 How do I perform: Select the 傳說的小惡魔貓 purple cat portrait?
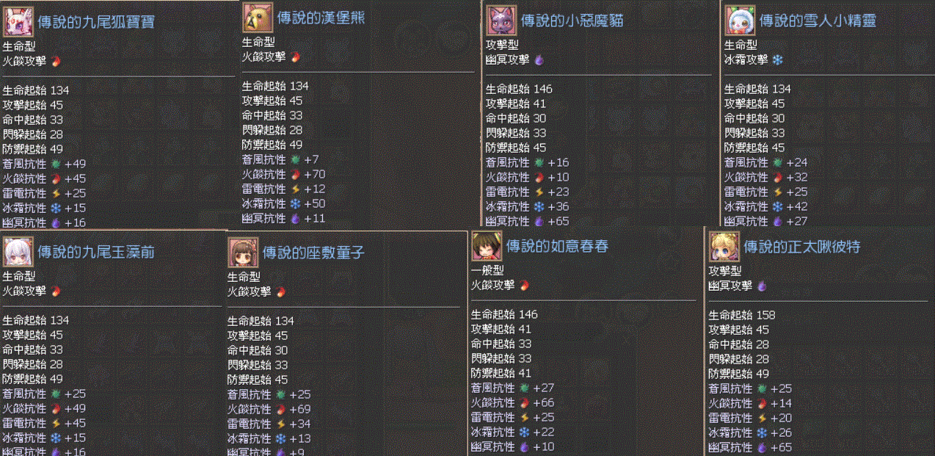click(x=501, y=21)
